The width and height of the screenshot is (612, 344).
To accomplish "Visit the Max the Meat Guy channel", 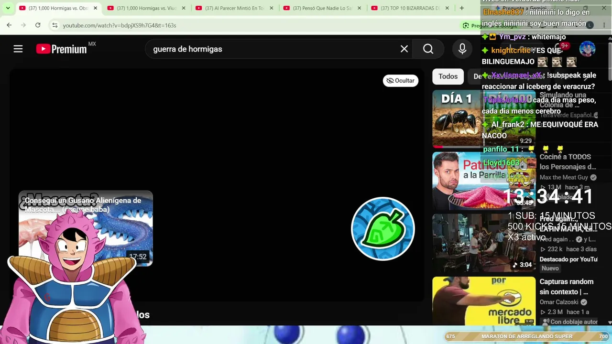I will (564, 177).
